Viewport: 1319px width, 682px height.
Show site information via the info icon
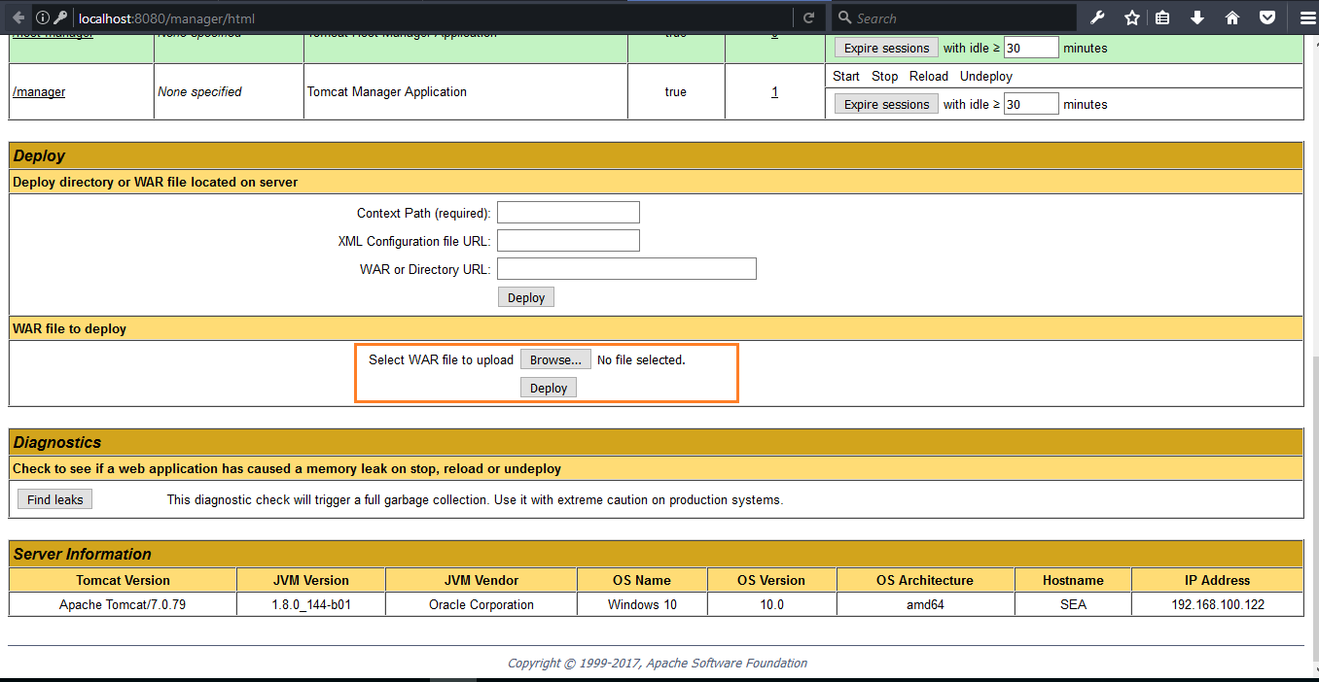[42, 17]
